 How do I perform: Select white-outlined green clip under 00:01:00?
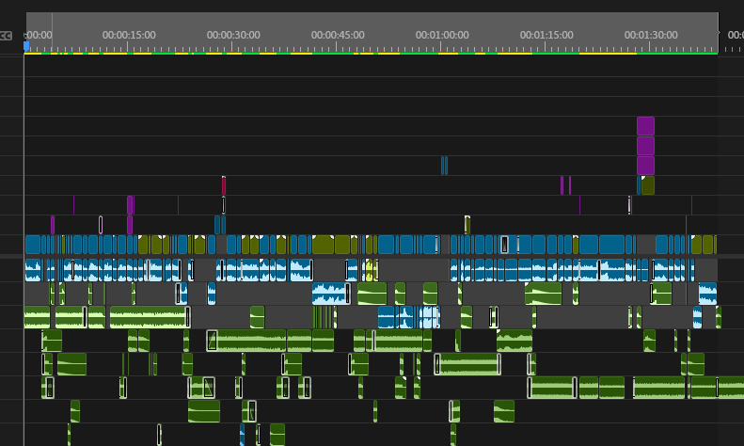point(467,364)
